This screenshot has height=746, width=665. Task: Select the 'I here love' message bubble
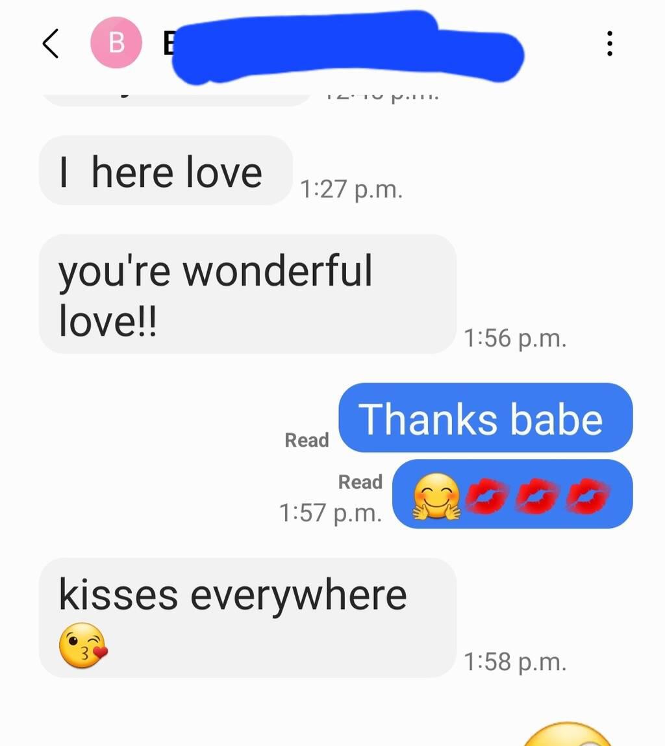(166, 170)
